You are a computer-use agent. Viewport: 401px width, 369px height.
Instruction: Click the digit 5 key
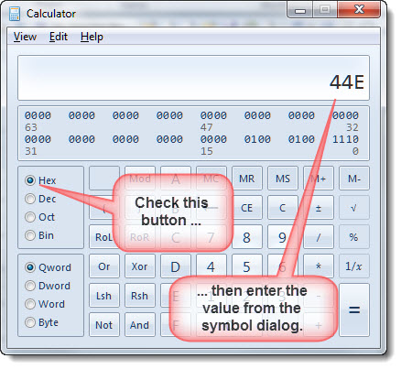(246, 266)
